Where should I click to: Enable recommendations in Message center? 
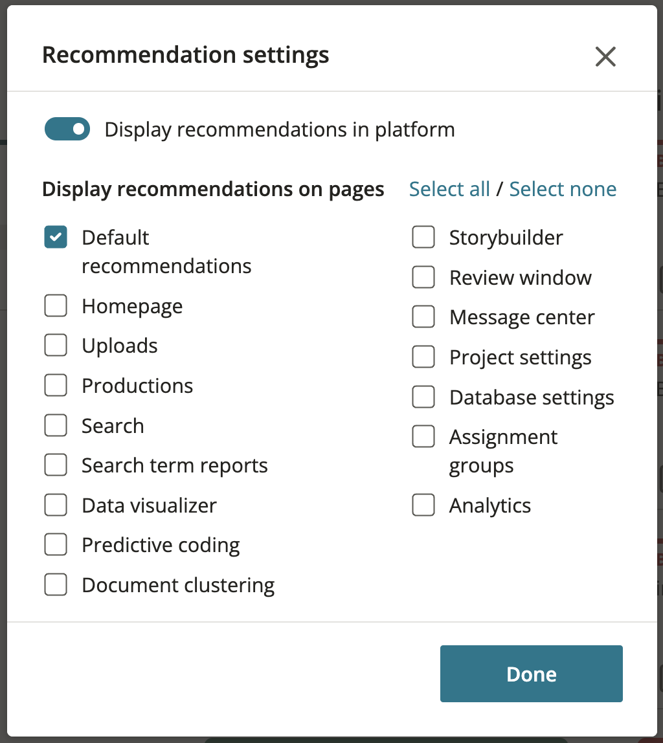tap(423, 316)
